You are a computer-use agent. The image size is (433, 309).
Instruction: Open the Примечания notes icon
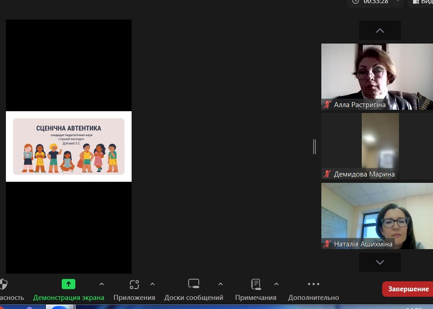(256, 284)
